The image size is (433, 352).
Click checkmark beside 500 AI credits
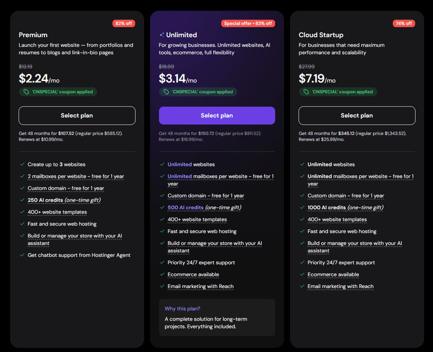(x=162, y=207)
